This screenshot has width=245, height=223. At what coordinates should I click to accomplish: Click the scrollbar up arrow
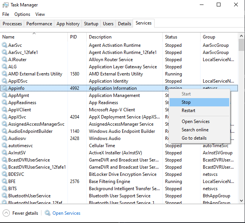241,36
